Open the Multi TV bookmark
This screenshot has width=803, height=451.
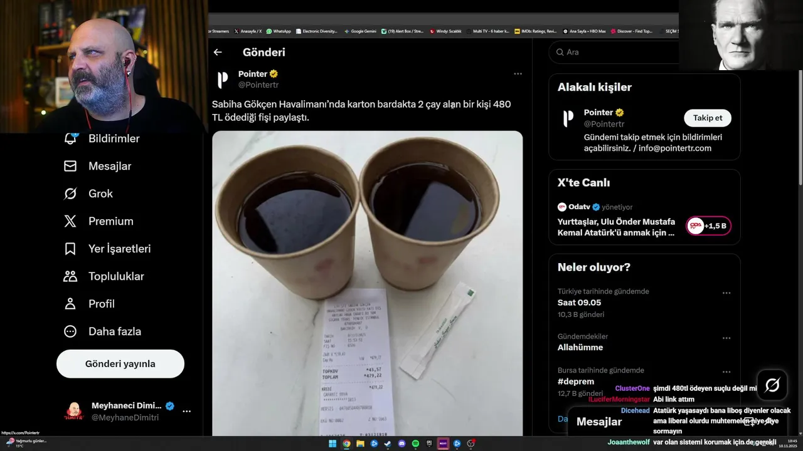(x=487, y=31)
